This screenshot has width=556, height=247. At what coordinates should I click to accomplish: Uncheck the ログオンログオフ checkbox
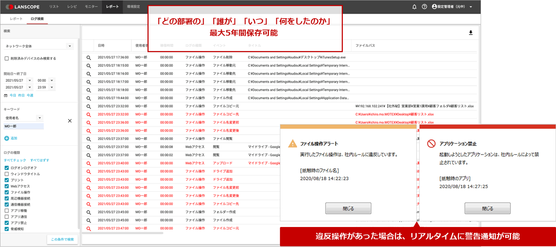click(6, 168)
